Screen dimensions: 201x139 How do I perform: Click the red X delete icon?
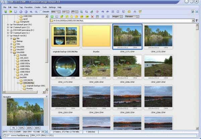coord(92,17)
